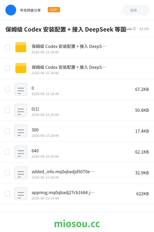Viewport: 154px width, 232px height.
Task: Click the date under the appmsg file
Action: (45, 198)
